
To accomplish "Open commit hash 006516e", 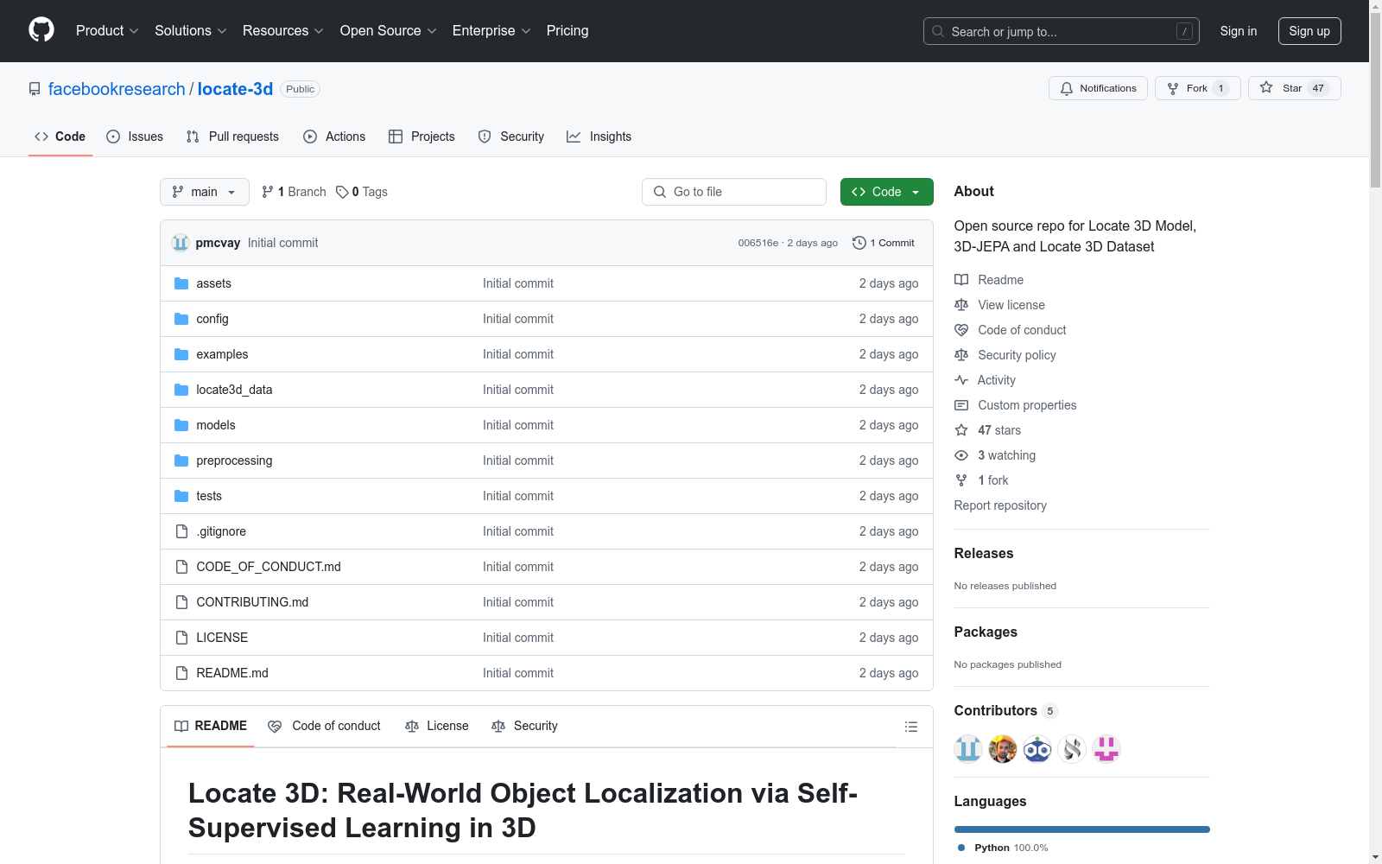I will 758,243.
